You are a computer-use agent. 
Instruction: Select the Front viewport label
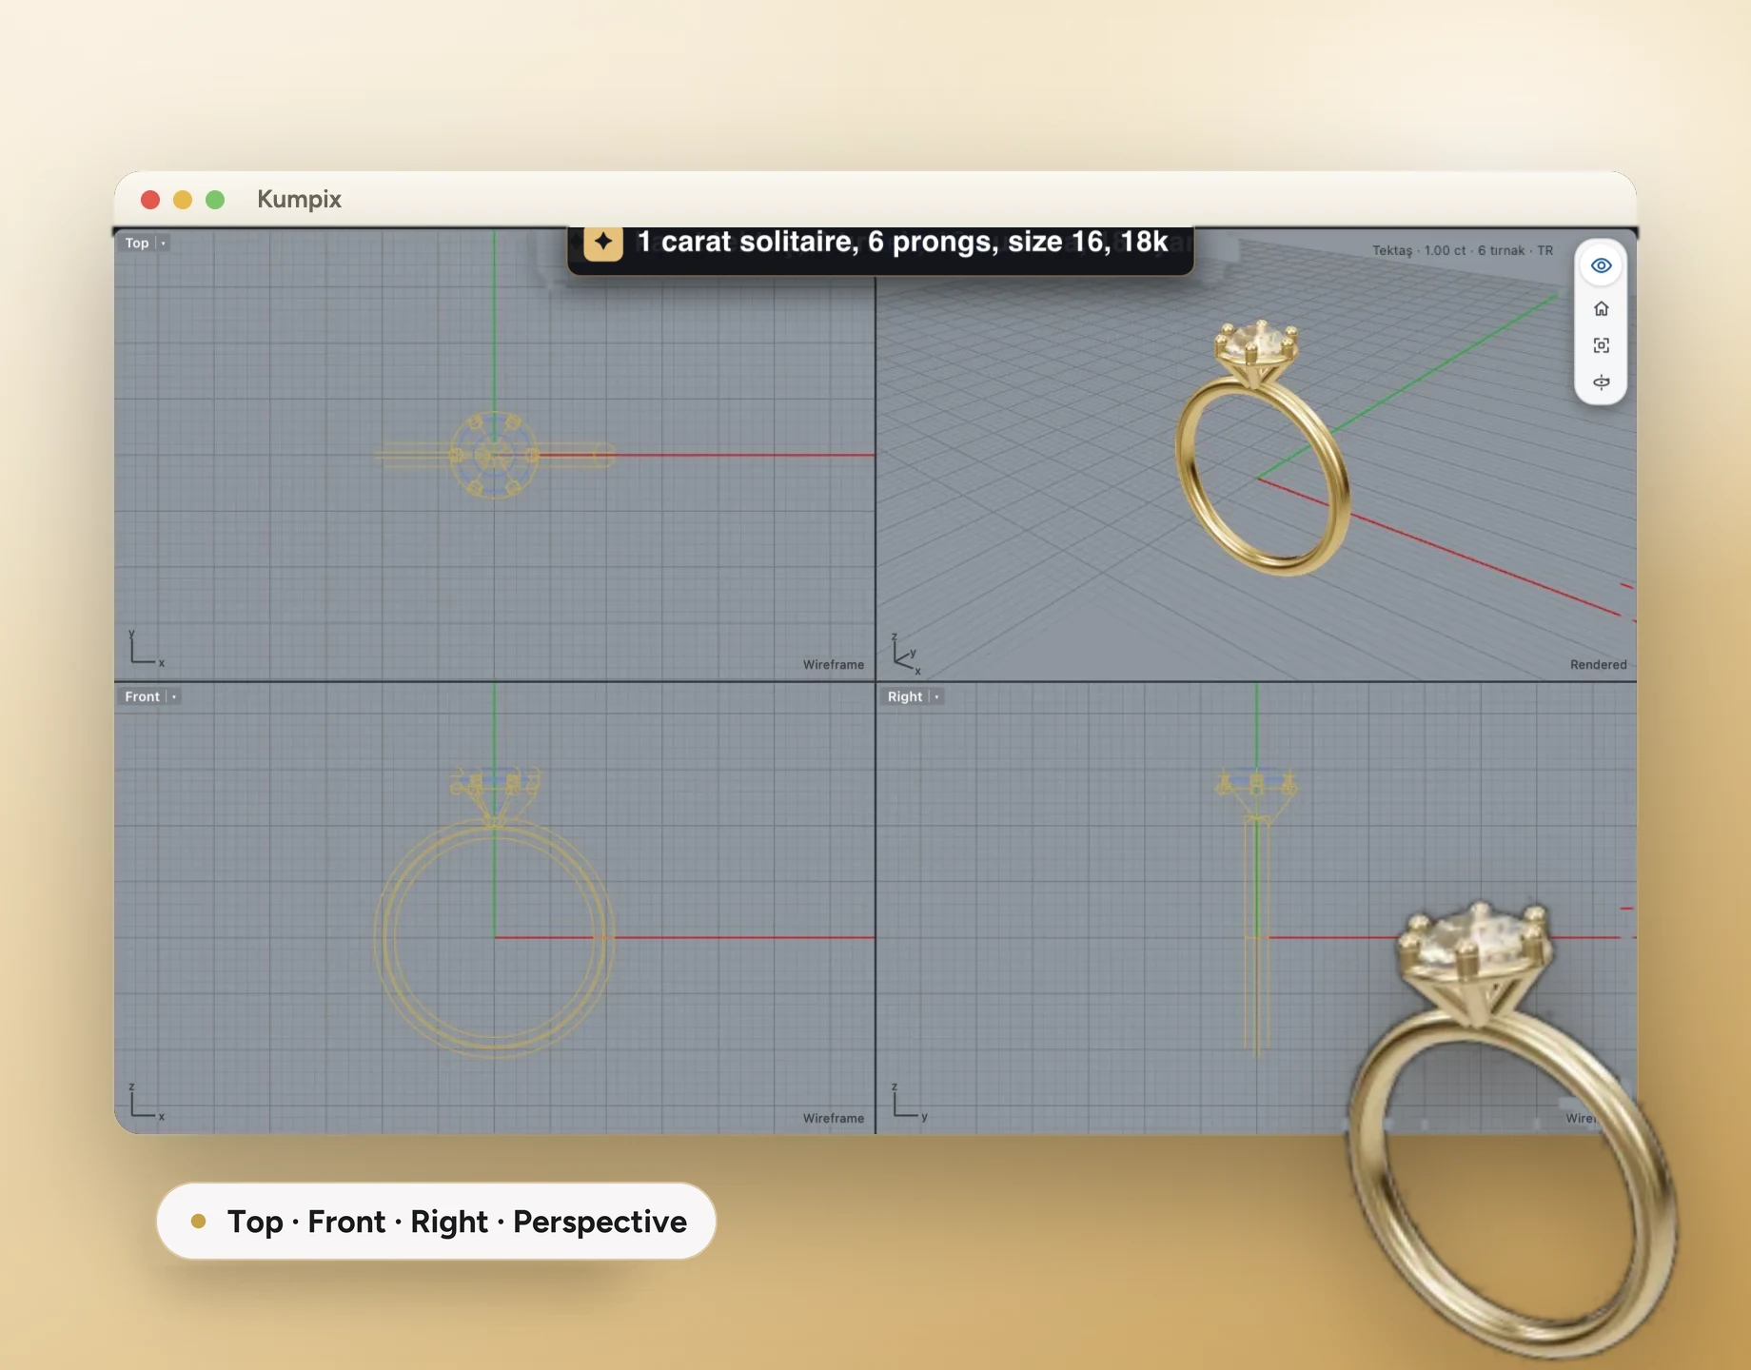click(x=142, y=696)
